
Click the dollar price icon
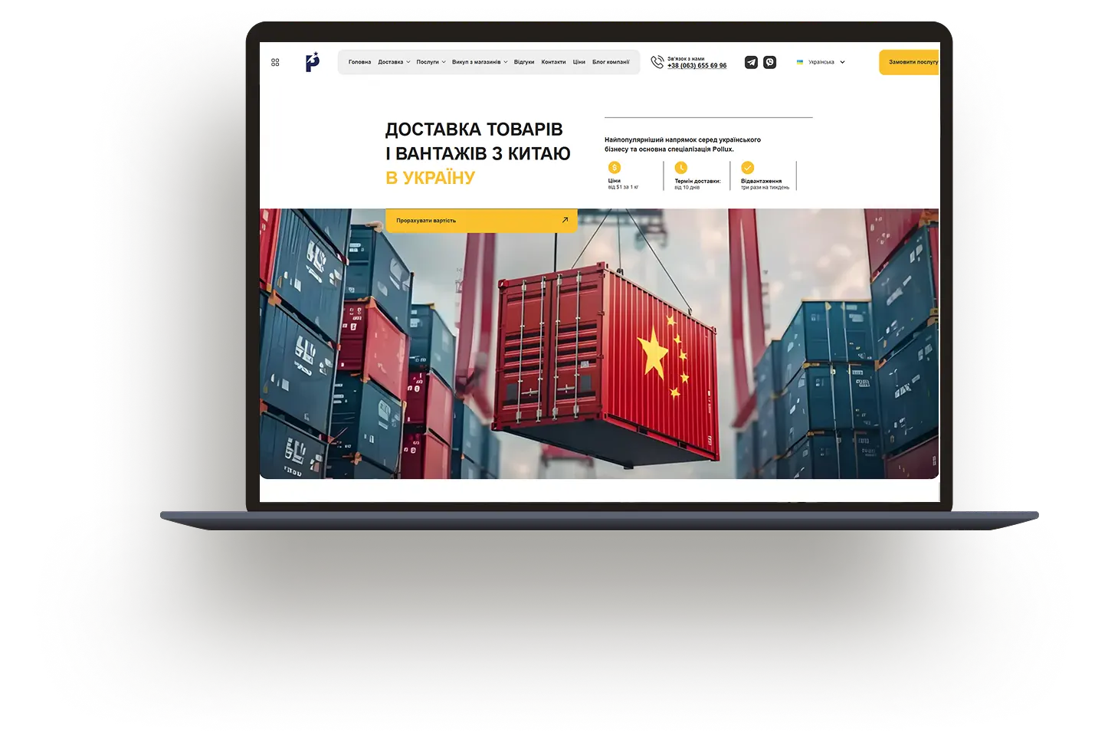pos(615,167)
